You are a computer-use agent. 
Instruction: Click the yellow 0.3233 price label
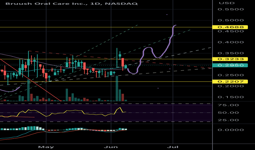pyautogui.click(x=230, y=59)
